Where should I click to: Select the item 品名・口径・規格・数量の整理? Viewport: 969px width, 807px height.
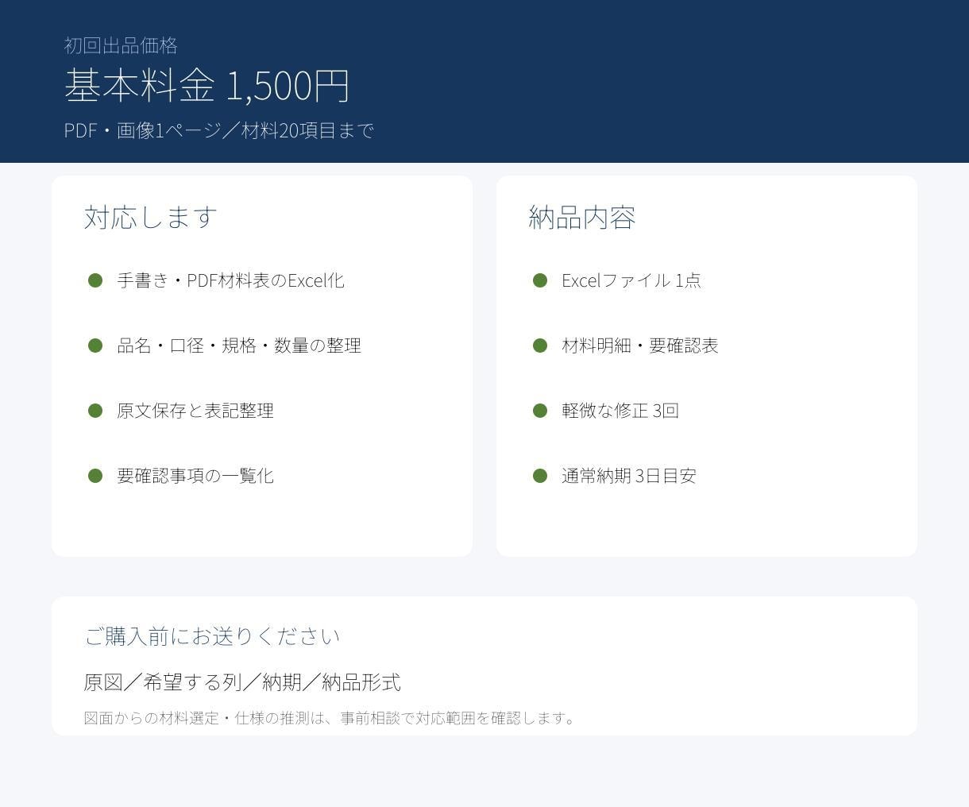point(239,346)
